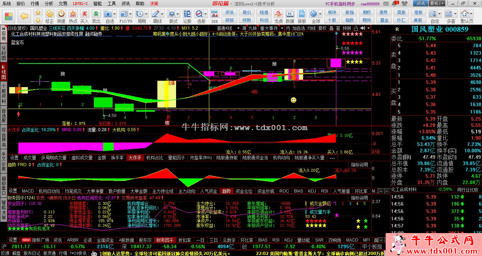This screenshot has width=482, height=256.
Task: Click the shirt skin icon
Action: pyautogui.click(x=405, y=3)
